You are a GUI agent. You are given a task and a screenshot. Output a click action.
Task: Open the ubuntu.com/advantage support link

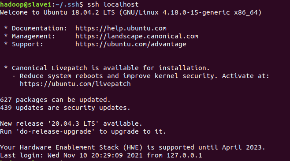131,44
